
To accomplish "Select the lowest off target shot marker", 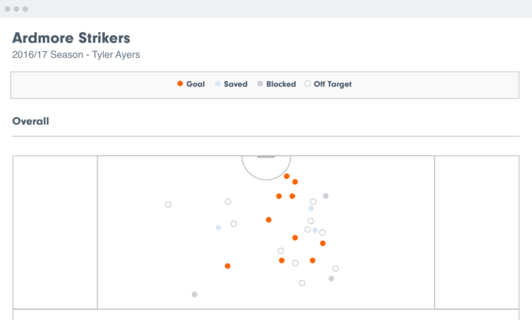I will 302,283.
